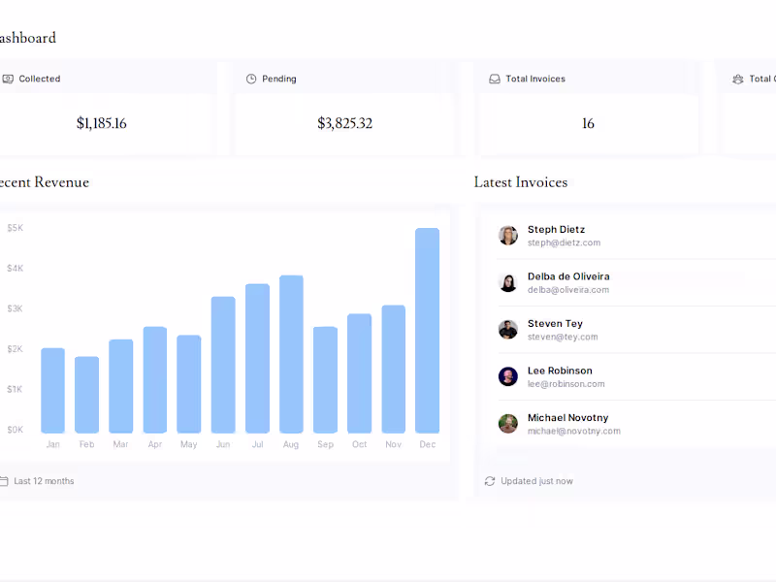Click the Collected banknote icon
The width and height of the screenshot is (776, 582).
coord(8,79)
